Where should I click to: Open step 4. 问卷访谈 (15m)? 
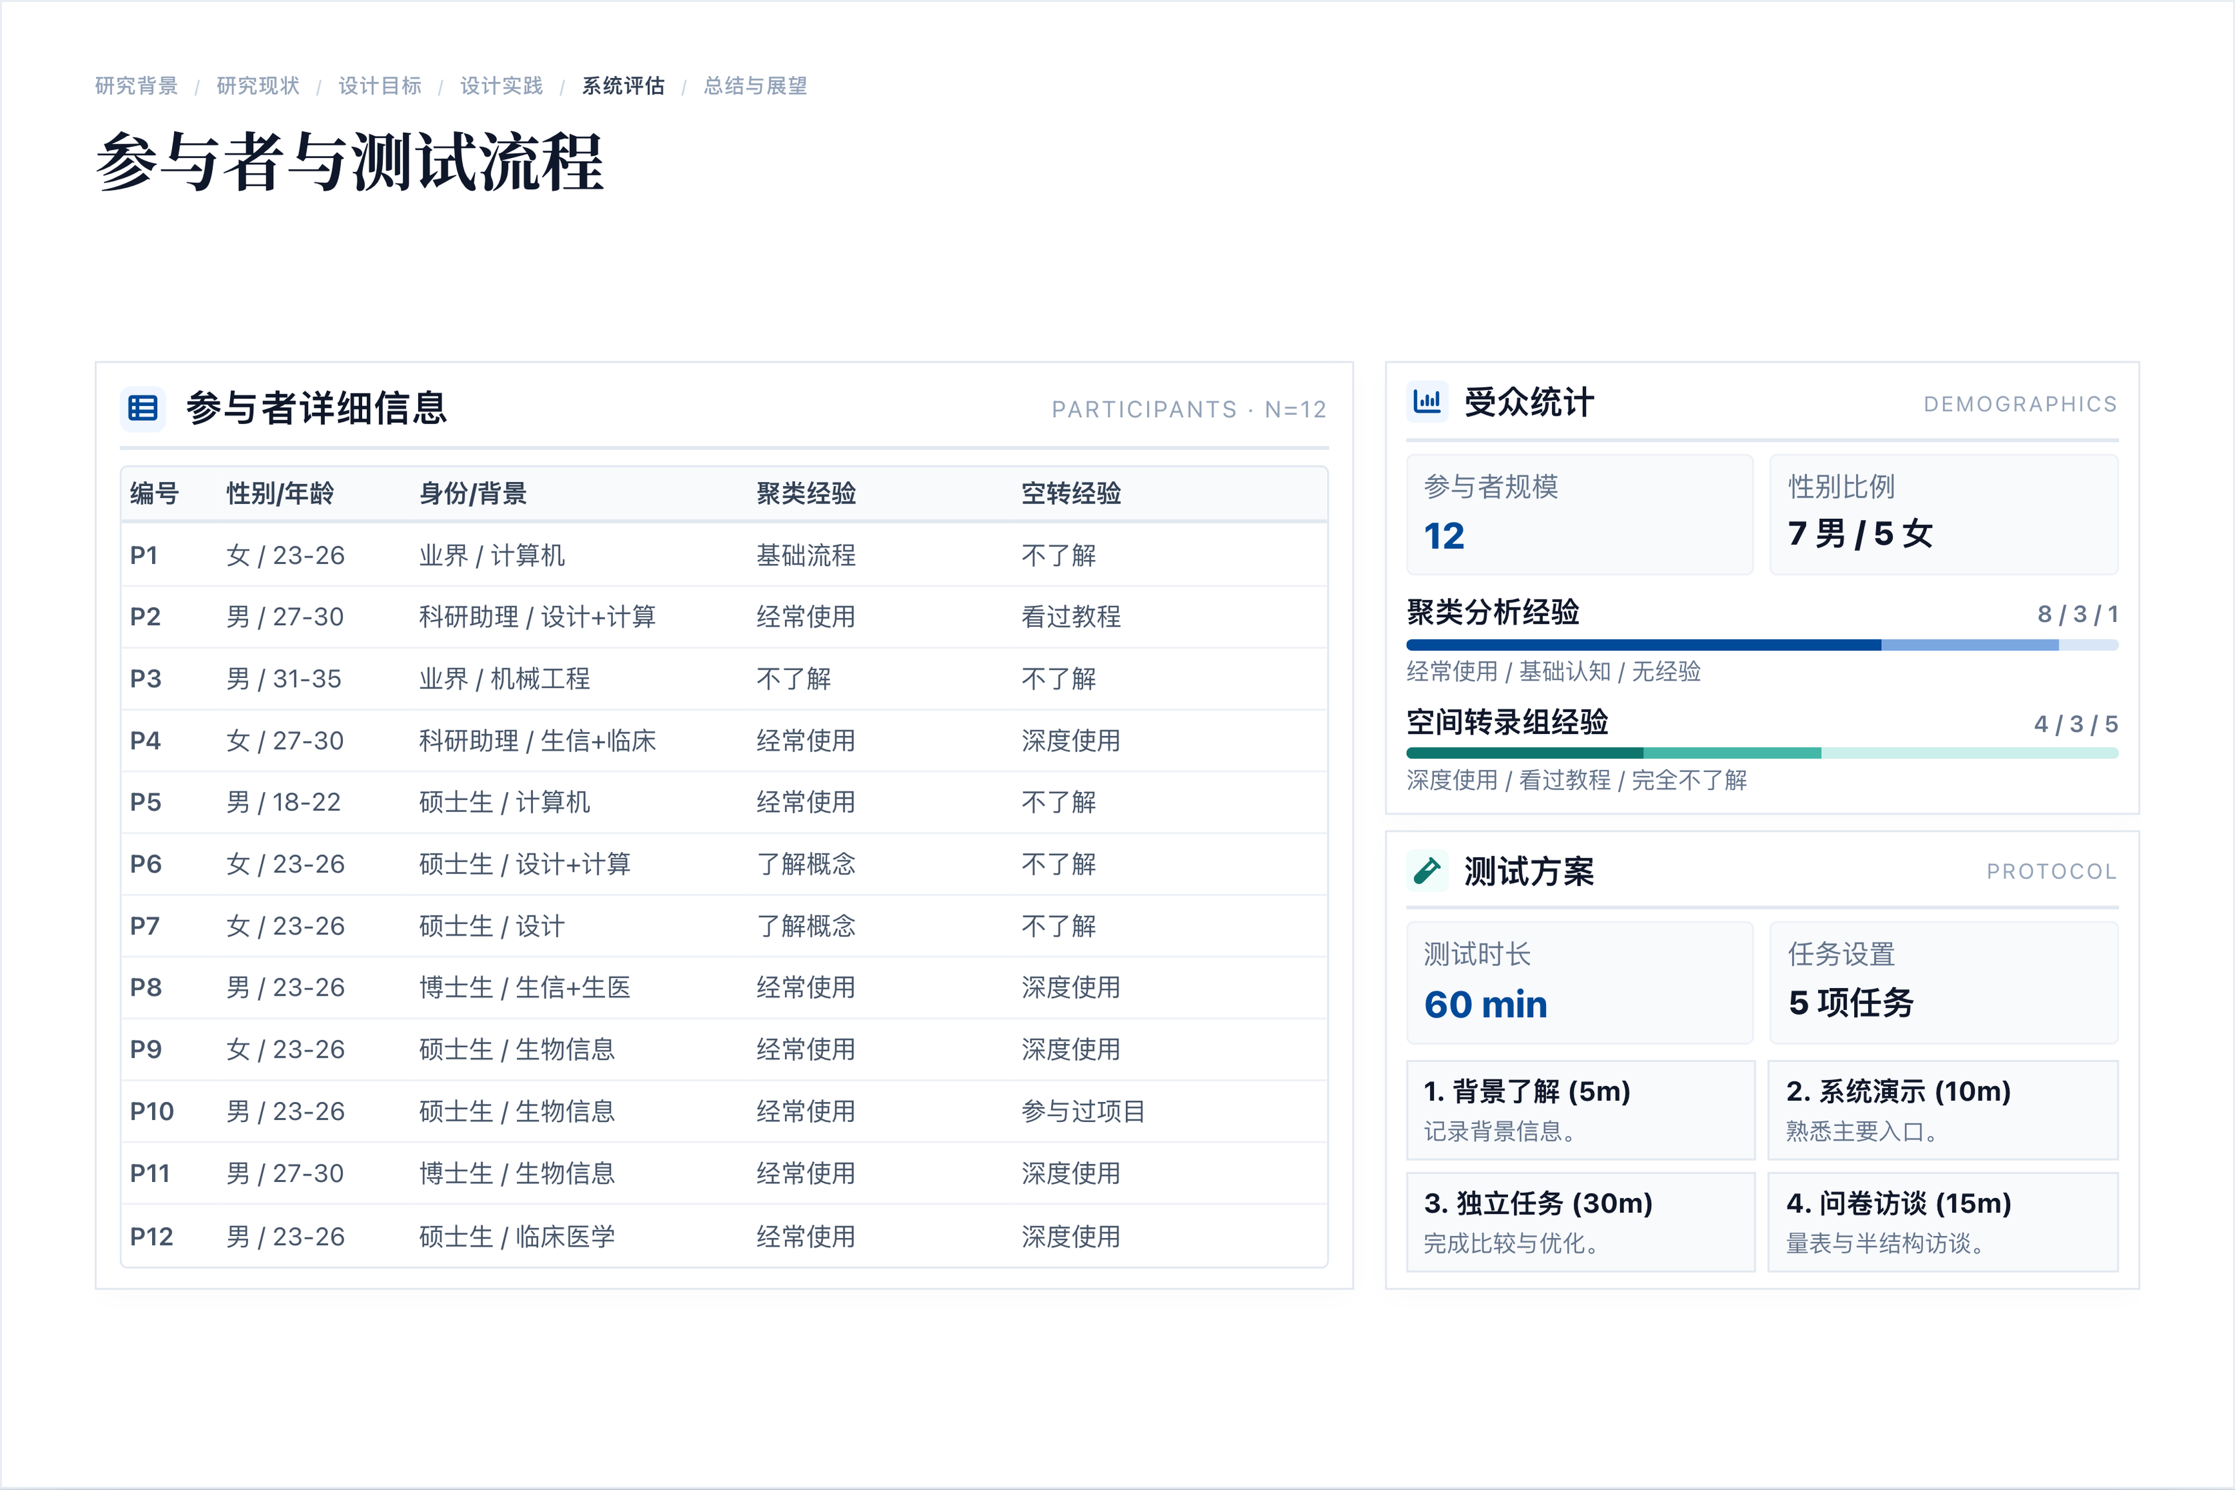[x=1943, y=1222]
